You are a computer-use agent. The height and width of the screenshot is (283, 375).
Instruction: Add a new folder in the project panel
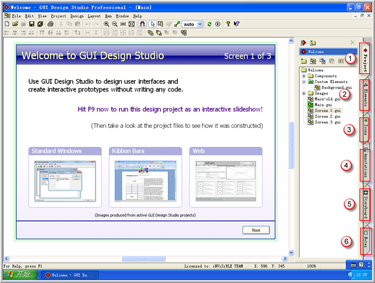tap(304, 61)
